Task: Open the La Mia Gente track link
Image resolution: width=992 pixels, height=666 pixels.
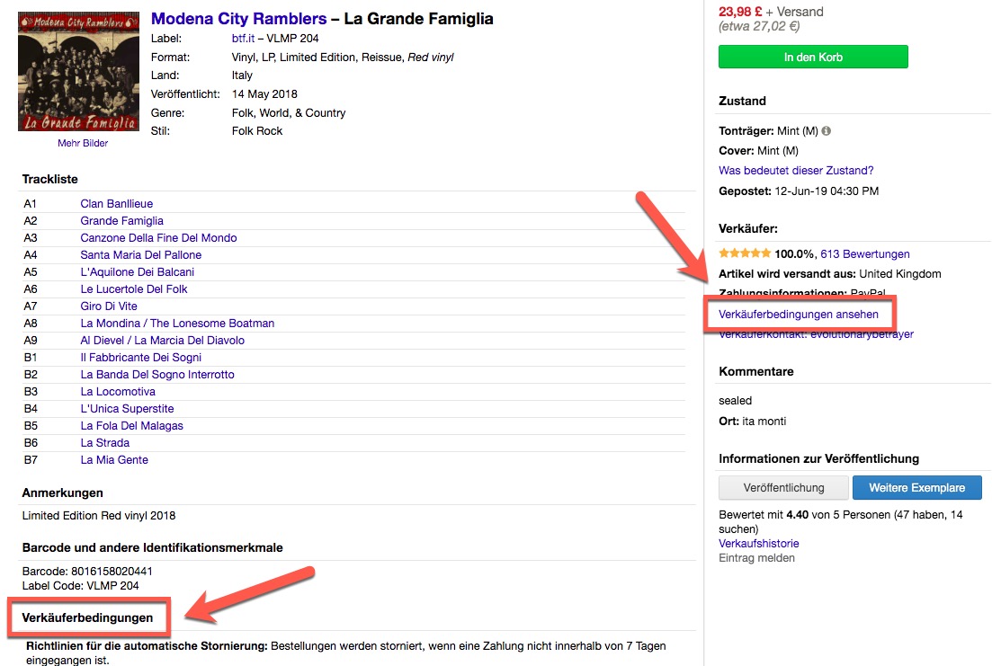Action: point(114,460)
